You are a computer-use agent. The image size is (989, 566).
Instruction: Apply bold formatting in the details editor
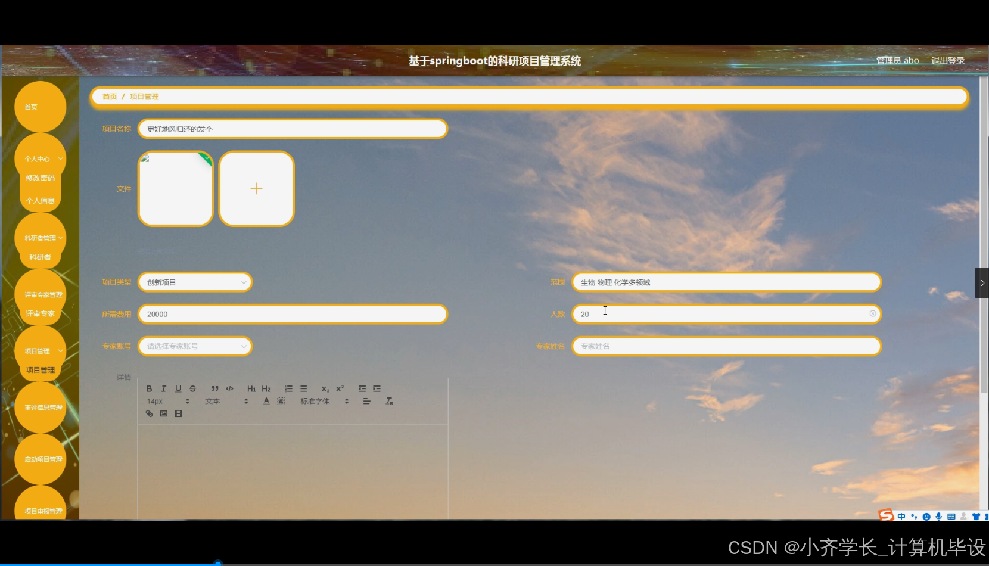click(x=149, y=388)
